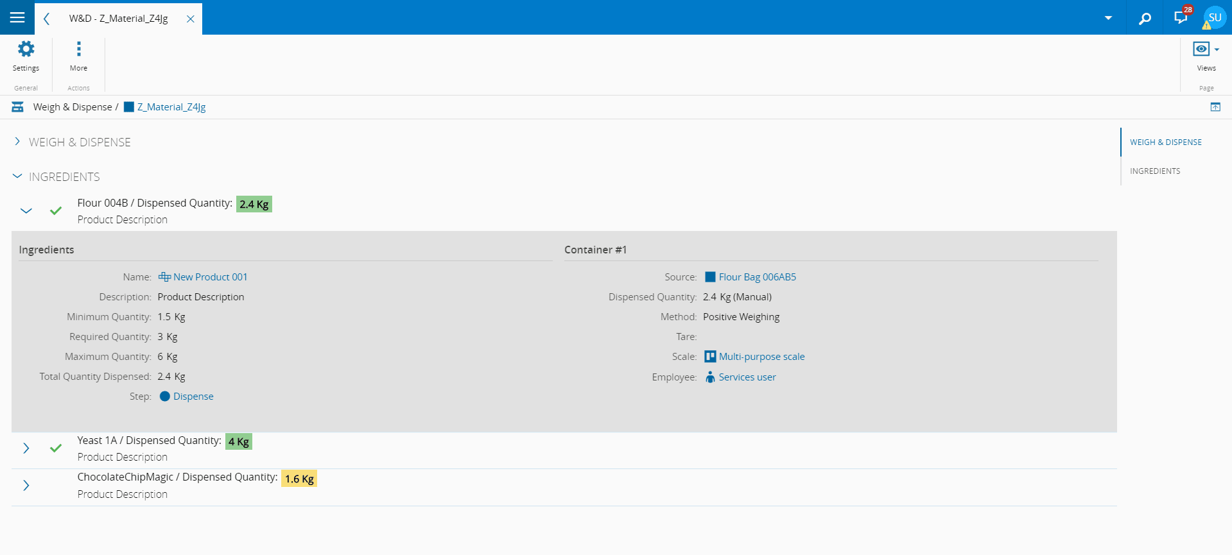Click the back arrow on the tab
This screenshot has height=555, width=1232.
(x=46, y=19)
